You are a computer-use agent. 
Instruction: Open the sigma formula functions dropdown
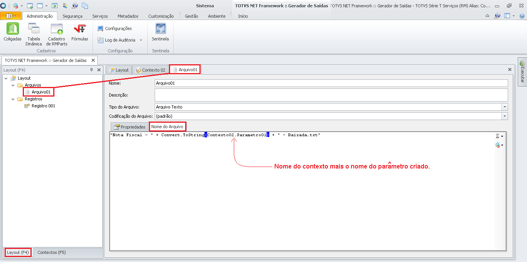[499, 136]
